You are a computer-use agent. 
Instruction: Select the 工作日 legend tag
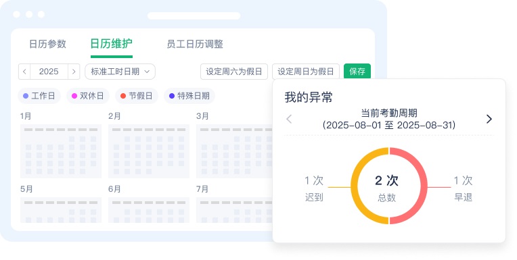[x=39, y=96]
